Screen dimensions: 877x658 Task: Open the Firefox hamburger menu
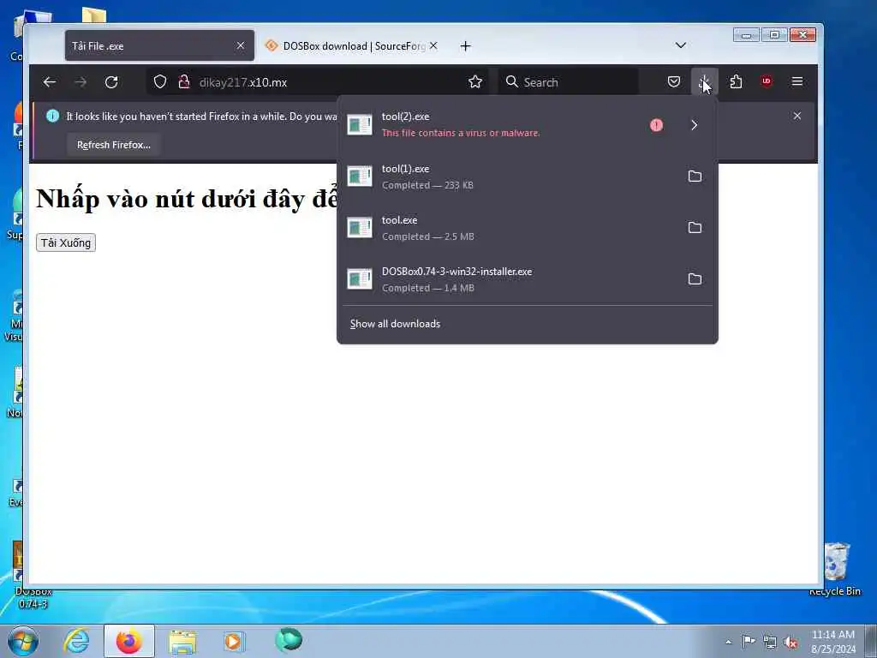pyautogui.click(x=797, y=82)
